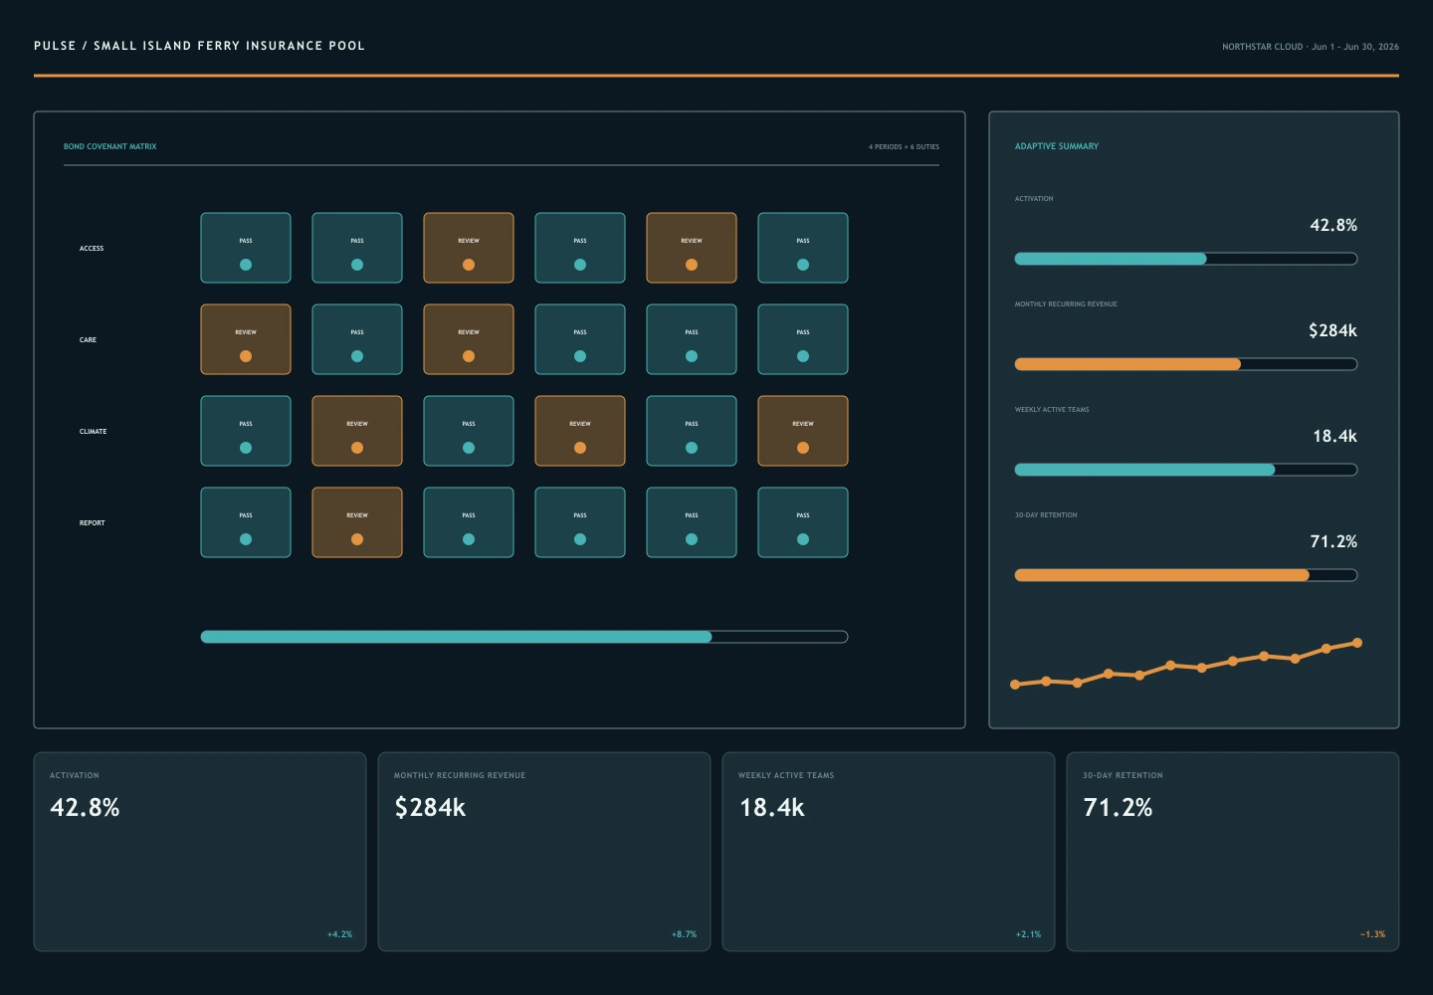This screenshot has width=1433, height=995.
Task: Click the last PASS cell in the CARE row
Action: [803, 339]
